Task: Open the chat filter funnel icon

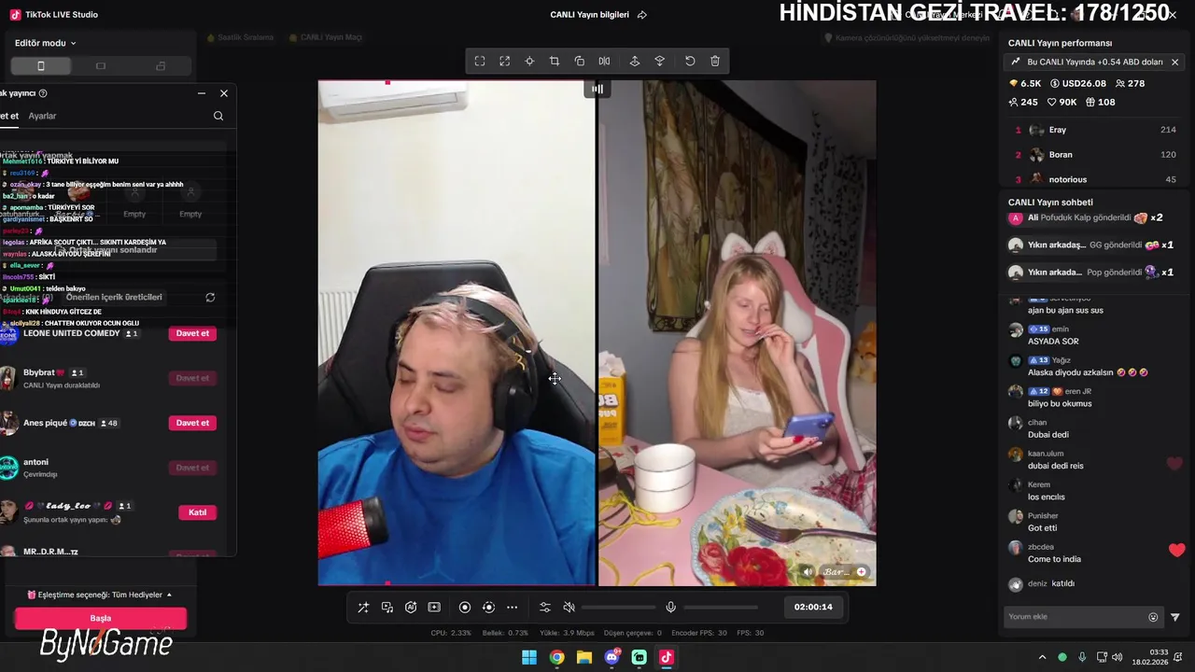Action: coord(1174,617)
